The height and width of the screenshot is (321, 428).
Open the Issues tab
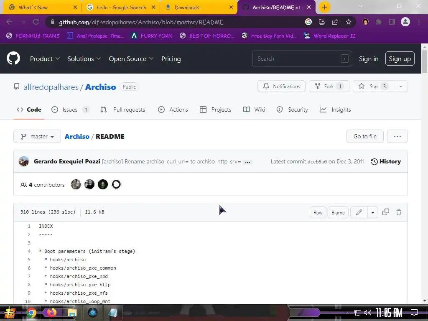(70, 110)
